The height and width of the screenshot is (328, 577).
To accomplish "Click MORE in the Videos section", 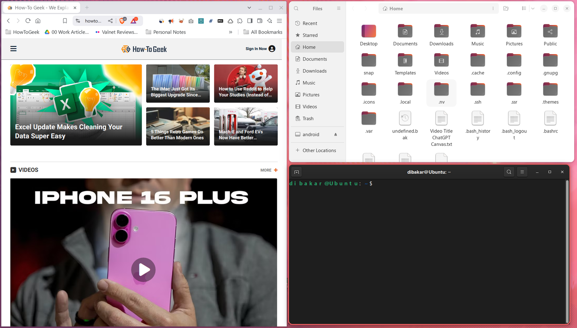I will [266, 170].
